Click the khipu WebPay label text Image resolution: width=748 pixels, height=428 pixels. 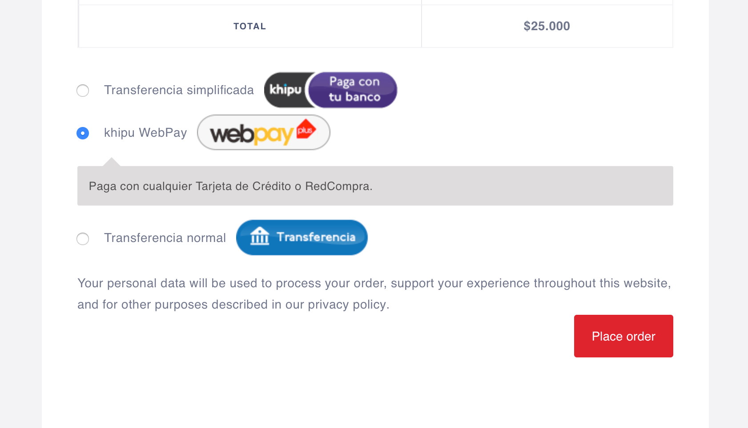pyautogui.click(x=145, y=133)
